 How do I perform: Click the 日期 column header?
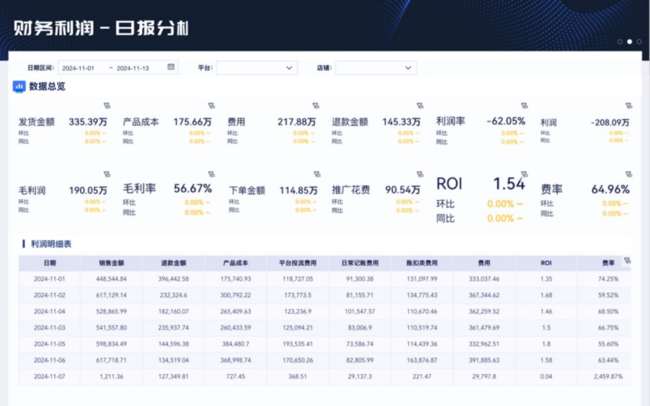50,263
